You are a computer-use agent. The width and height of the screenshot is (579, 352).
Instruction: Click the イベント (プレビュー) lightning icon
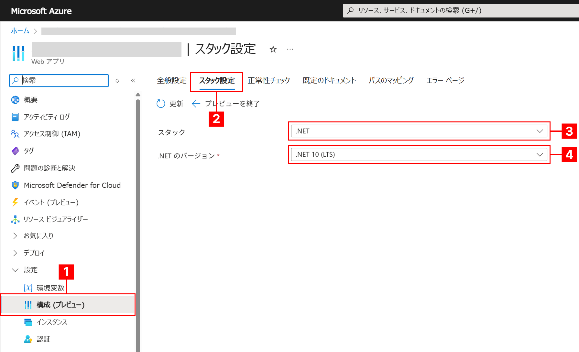(x=15, y=202)
